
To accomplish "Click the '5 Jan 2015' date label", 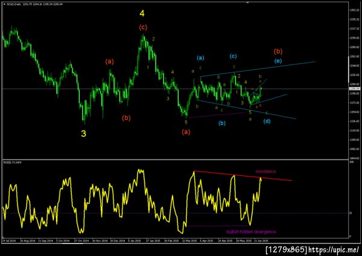I will pos(135,240).
